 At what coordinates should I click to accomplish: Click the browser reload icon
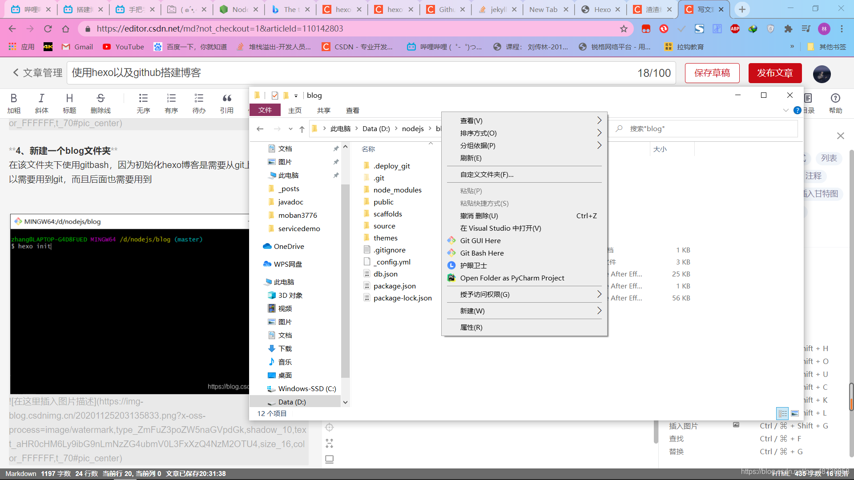[x=48, y=29]
